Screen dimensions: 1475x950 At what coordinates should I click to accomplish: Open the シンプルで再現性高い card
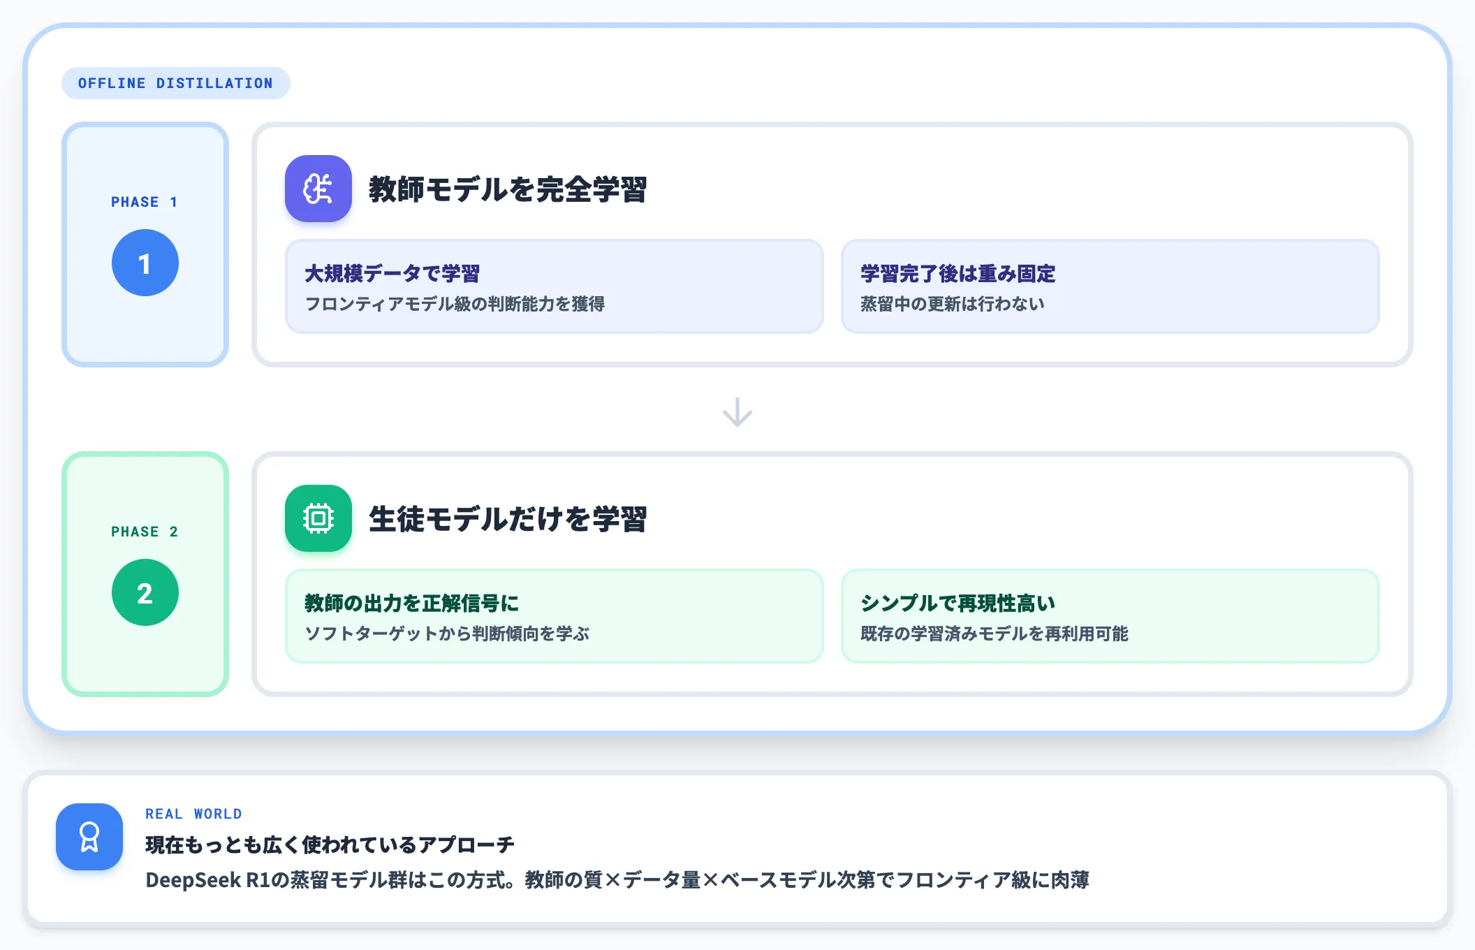click(x=1110, y=616)
